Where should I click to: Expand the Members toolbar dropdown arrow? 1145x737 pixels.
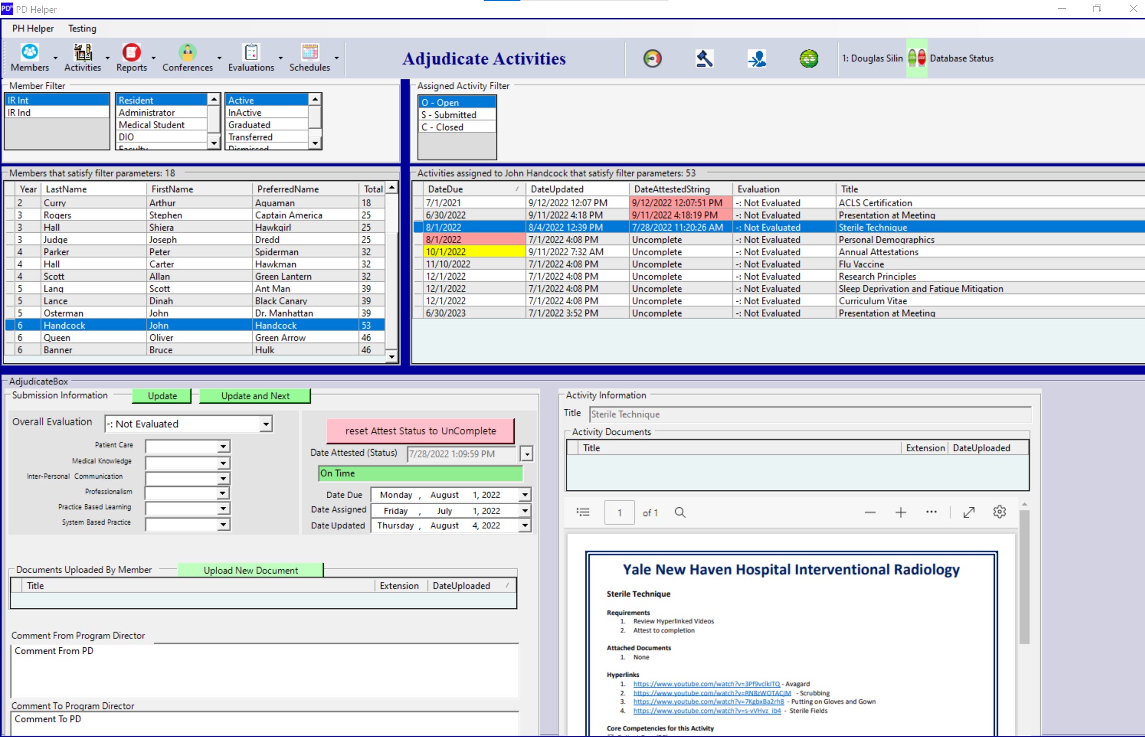[55, 58]
